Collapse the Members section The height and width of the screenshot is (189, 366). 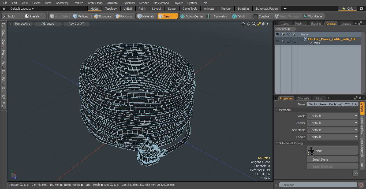[x=277, y=110]
